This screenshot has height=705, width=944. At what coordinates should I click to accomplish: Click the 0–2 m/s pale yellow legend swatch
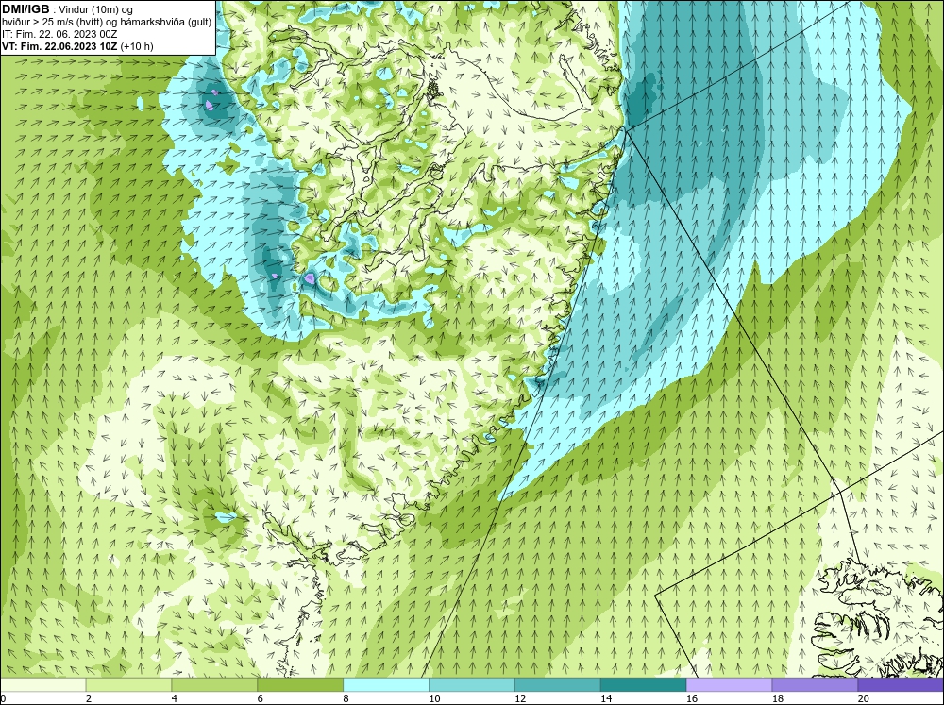pyautogui.click(x=42, y=684)
